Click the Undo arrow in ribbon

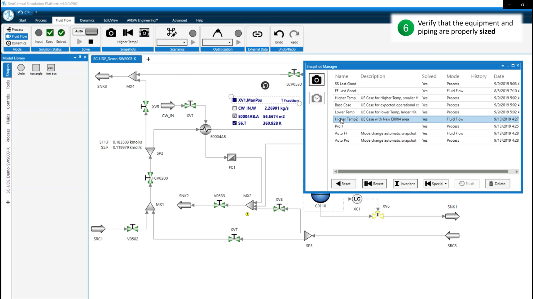point(279,34)
